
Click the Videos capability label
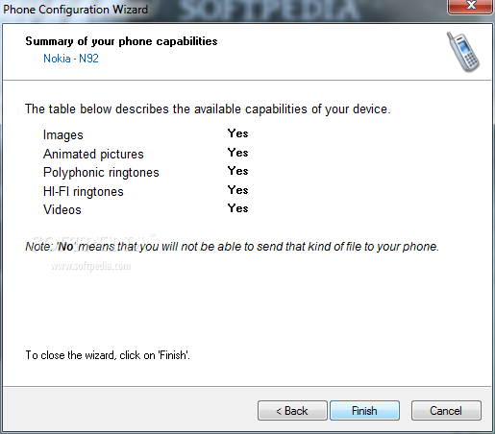point(62,210)
